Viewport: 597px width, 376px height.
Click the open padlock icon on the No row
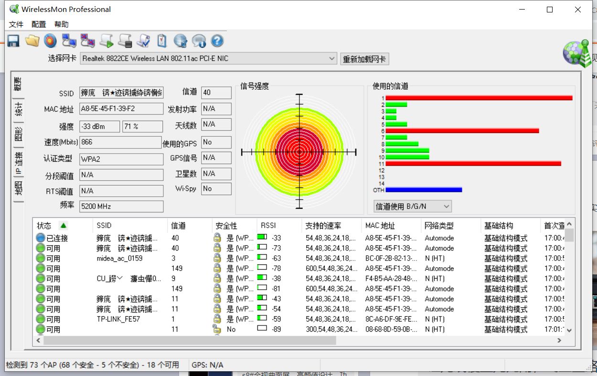tap(217, 329)
